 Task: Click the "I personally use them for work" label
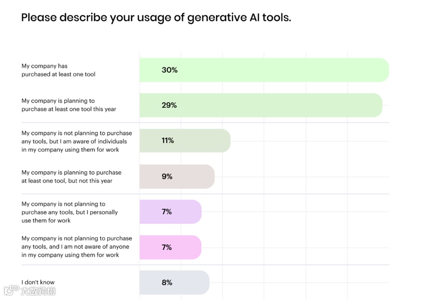[x=69, y=212]
